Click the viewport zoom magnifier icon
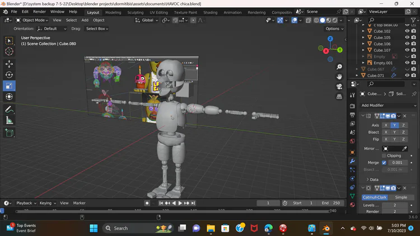The height and width of the screenshot is (236, 420). click(x=339, y=67)
